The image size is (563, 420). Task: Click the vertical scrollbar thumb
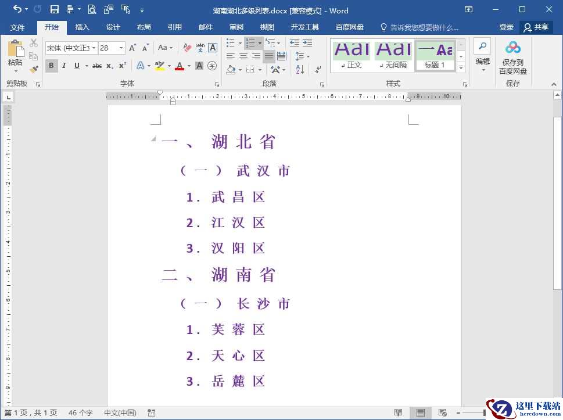557,203
